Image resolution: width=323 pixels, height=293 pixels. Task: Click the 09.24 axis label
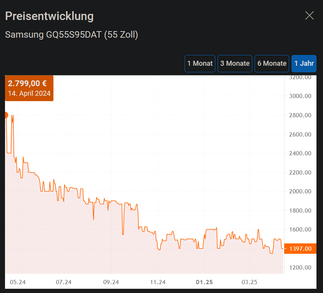(x=111, y=282)
